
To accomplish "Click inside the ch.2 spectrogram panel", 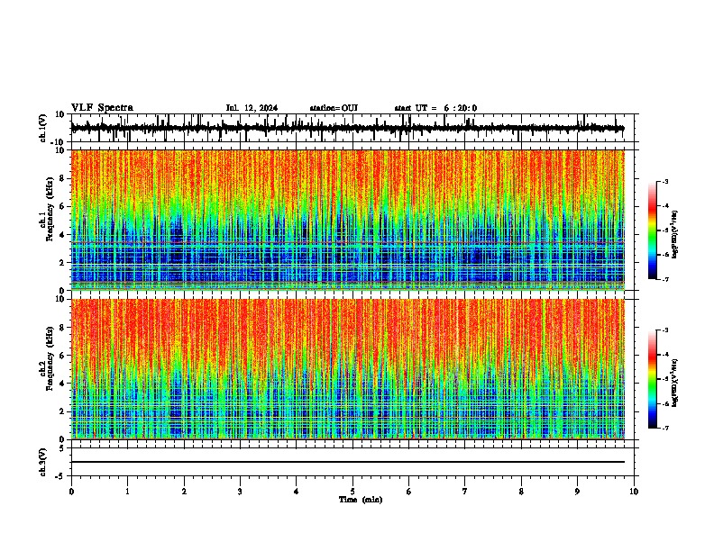I will [x=347, y=369].
